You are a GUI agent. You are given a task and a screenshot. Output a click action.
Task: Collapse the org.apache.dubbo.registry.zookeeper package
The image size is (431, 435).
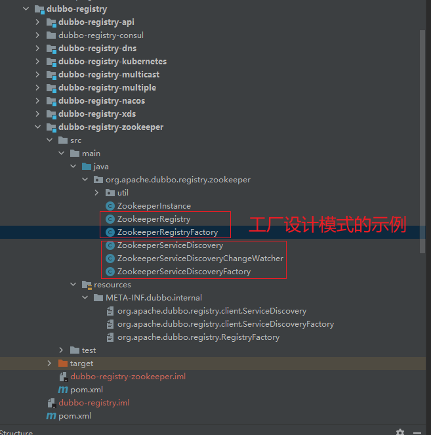[x=85, y=180]
